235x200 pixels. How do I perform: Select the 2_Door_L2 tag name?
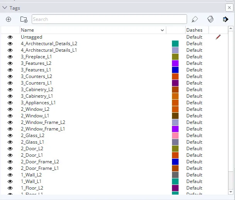32,149
